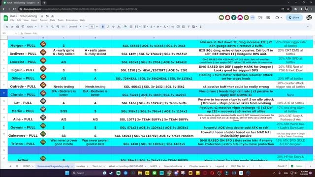
Task: Open the File menu
Action: tap(12, 20)
